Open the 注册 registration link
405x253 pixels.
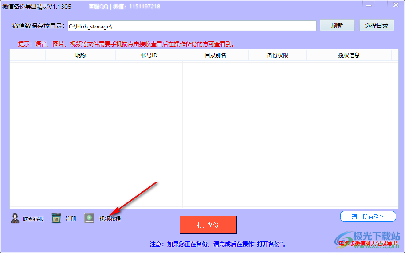pos(71,219)
